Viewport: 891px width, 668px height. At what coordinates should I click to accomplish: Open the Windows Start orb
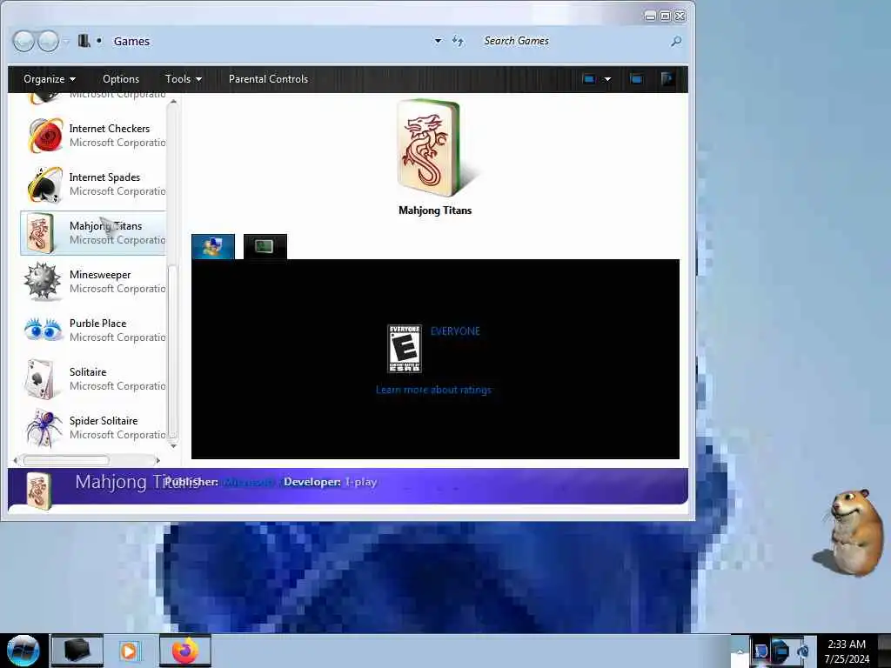[23, 651]
